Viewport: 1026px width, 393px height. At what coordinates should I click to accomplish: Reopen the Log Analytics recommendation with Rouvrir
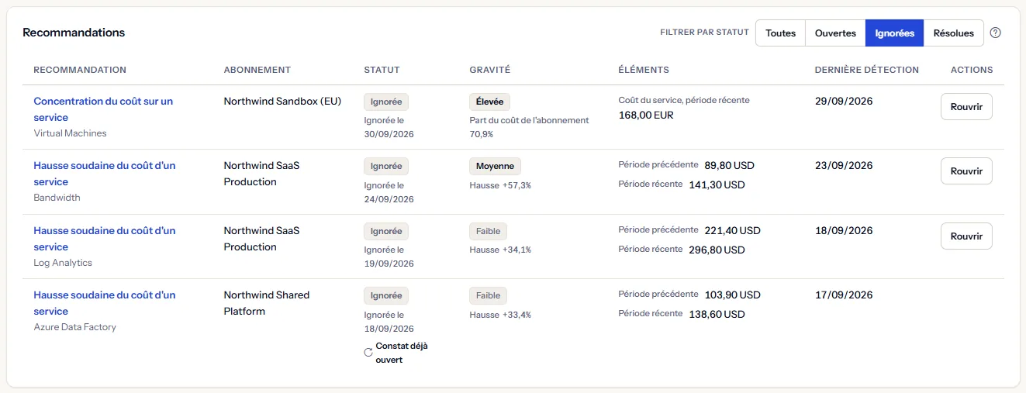[966, 236]
